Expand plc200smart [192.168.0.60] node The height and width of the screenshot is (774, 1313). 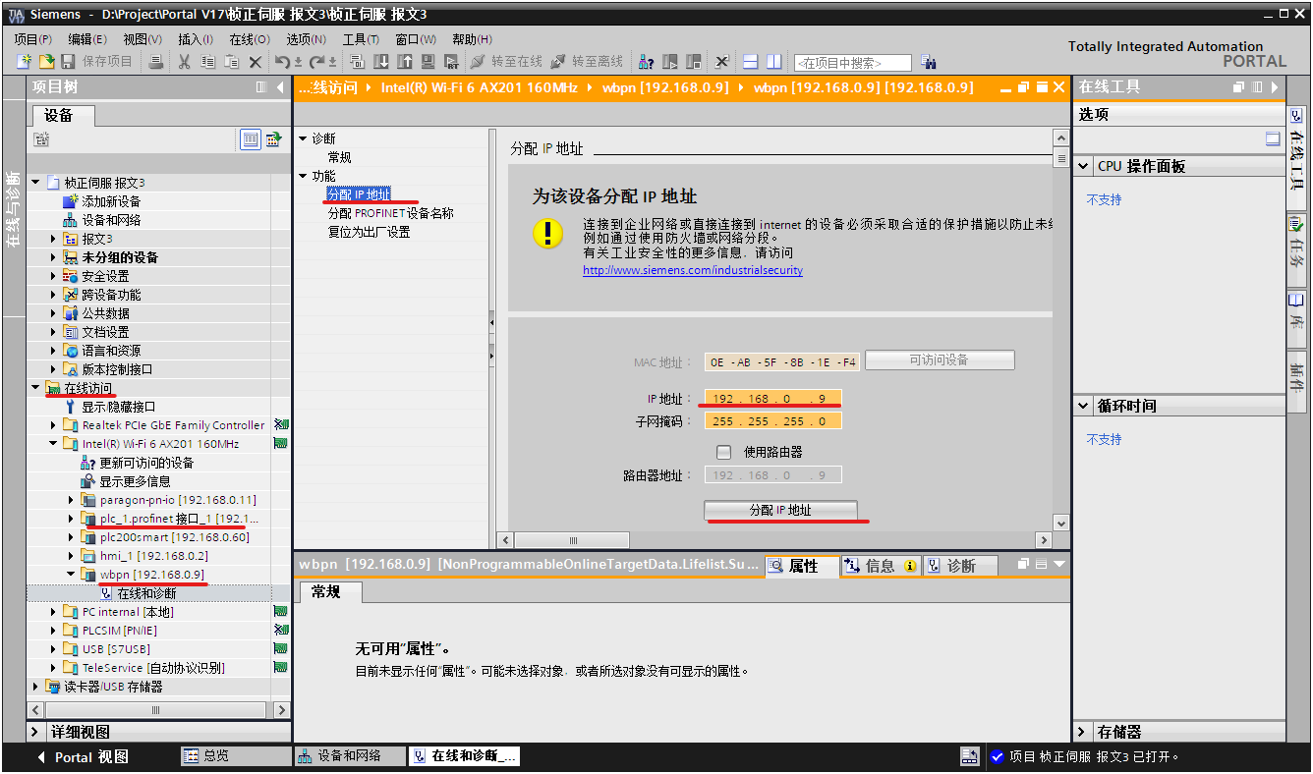[x=72, y=537]
